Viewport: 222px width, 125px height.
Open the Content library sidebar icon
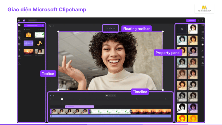(x=19, y=37)
